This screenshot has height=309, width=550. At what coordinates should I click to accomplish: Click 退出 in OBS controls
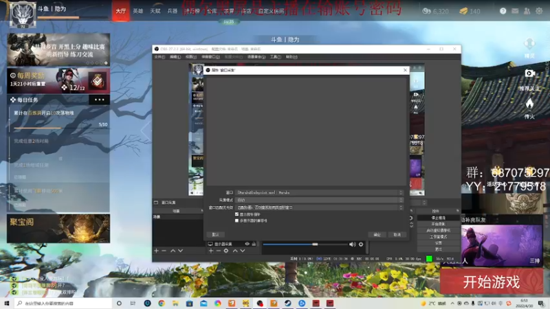tap(439, 249)
